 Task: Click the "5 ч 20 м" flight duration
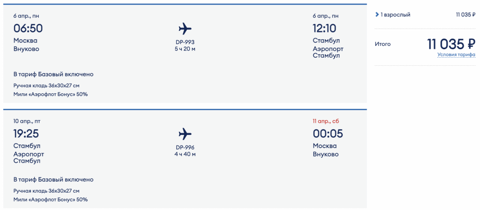[x=185, y=49]
